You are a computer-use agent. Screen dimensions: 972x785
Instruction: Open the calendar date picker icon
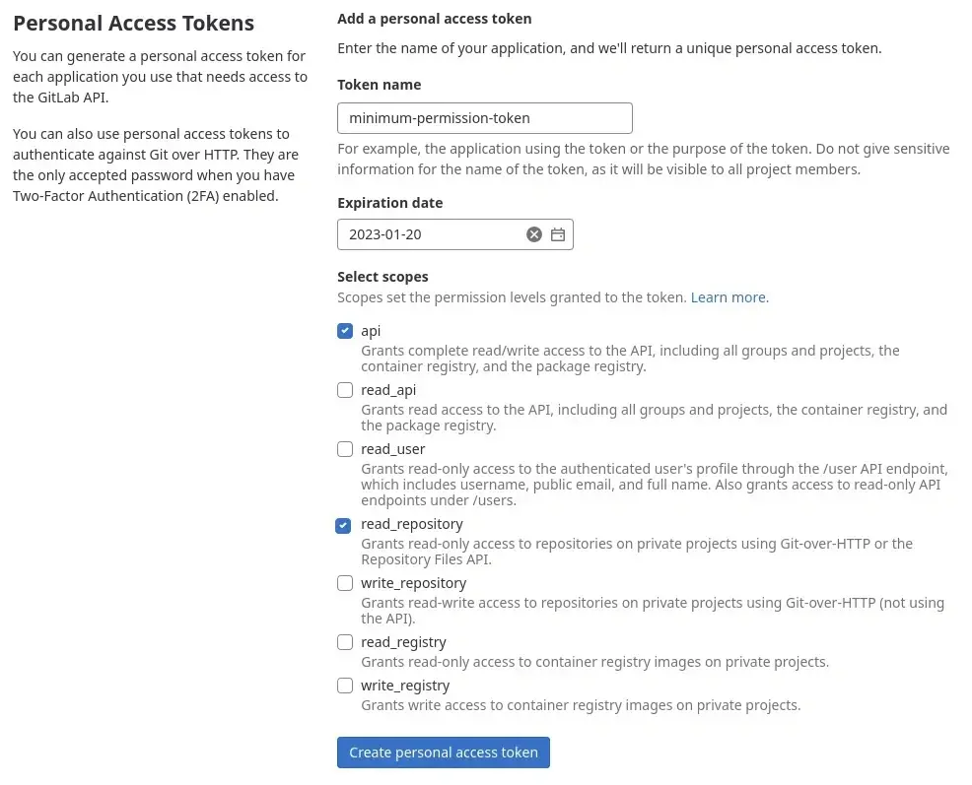coord(558,234)
